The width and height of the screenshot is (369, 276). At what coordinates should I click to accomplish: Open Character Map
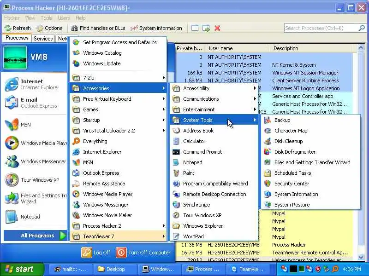310,131
